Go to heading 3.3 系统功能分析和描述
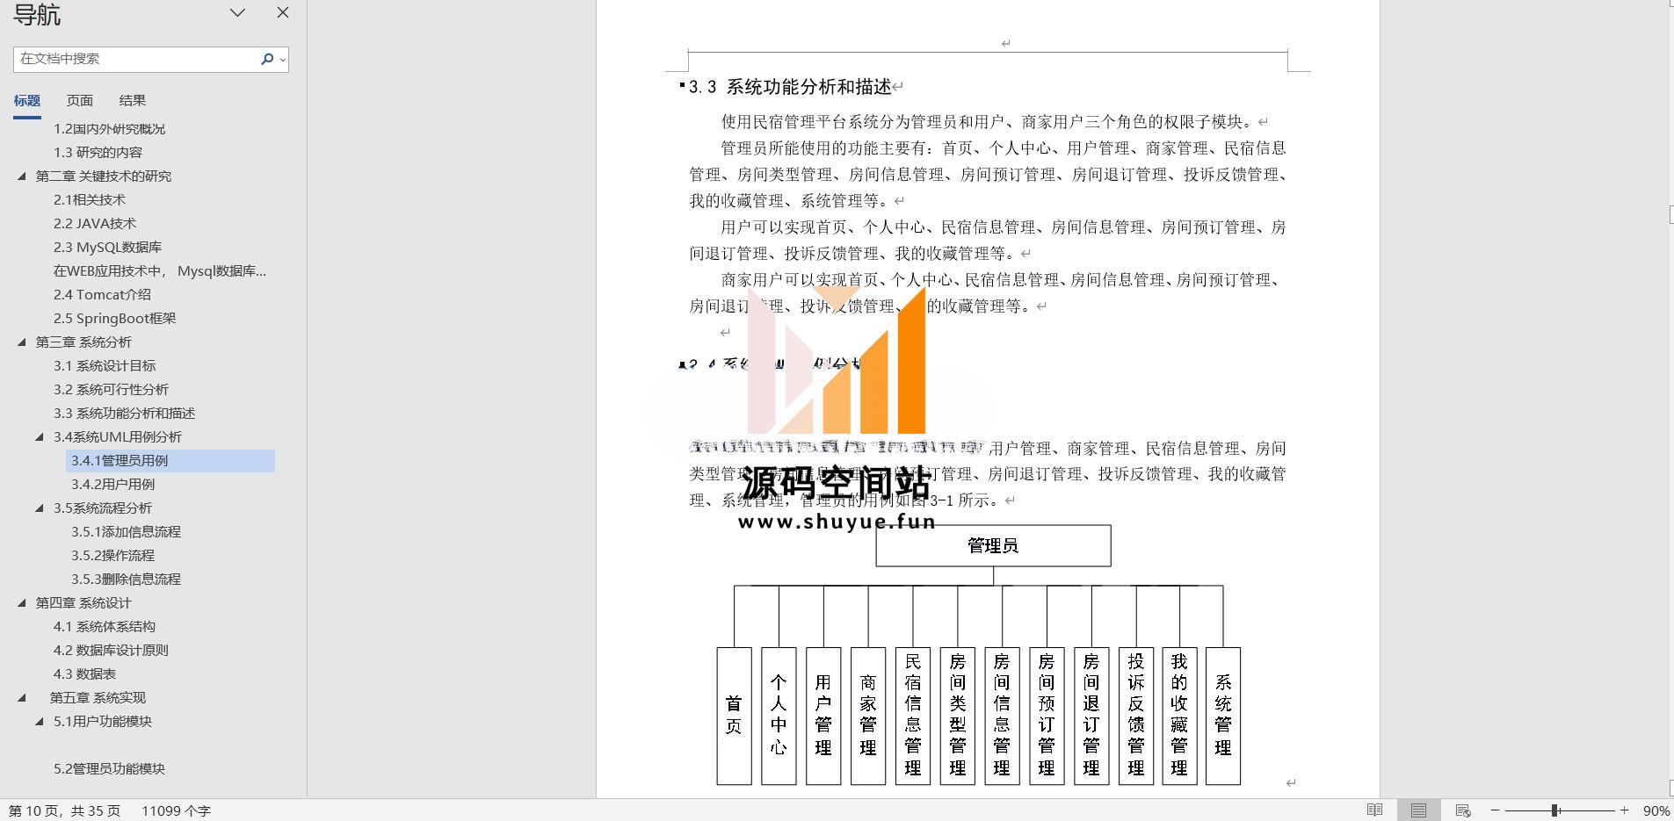This screenshot has width=1674, height=821. coord(124,413)
